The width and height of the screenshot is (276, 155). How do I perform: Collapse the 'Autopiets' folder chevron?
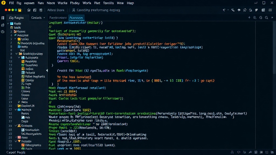point(19,58)
